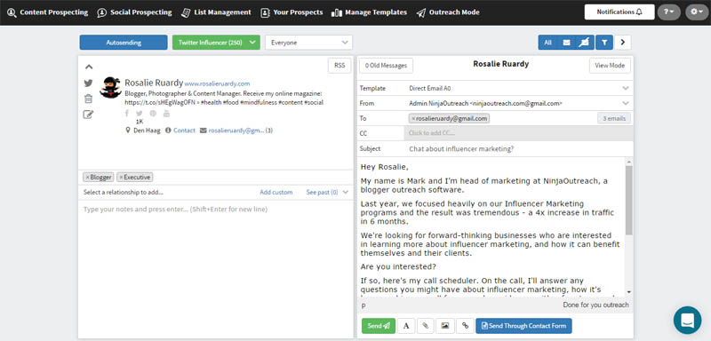Remove the Executive tag
The width and height of the screenshot is (711, 341).
[x=121, y=178]
